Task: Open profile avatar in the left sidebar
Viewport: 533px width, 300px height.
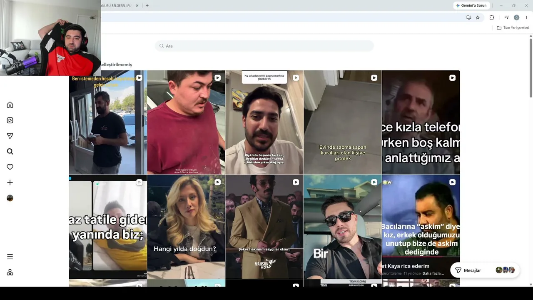Action: [x=10, y=198]
